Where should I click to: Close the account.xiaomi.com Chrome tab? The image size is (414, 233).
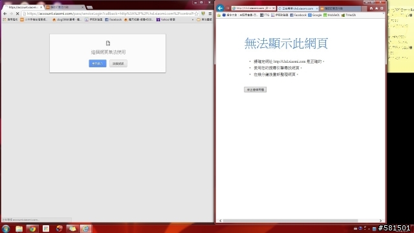pos(41,7)
